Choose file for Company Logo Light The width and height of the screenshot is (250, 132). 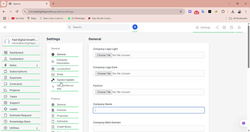104,55
